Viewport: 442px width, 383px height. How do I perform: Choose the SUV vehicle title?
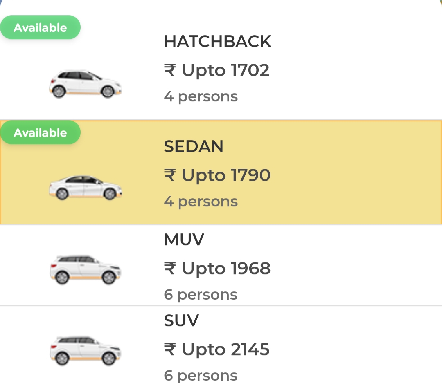(x=182, y=320)
